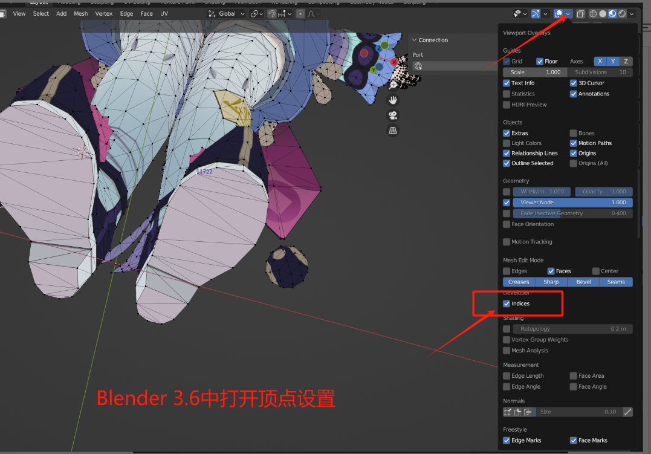
Task: Toggle camera view with the camera icon
Action: coord(393,115)
